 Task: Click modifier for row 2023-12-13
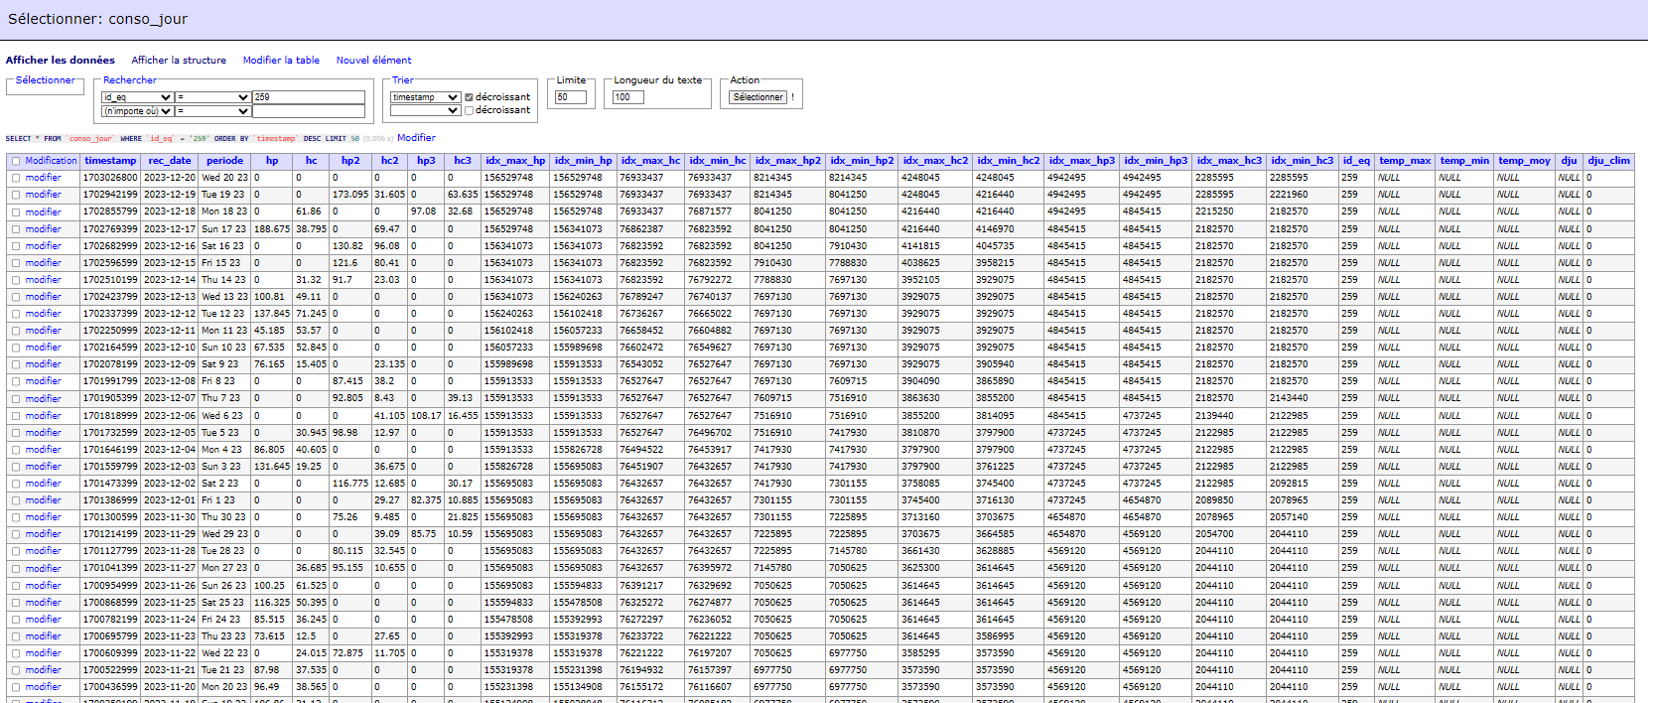44,297
